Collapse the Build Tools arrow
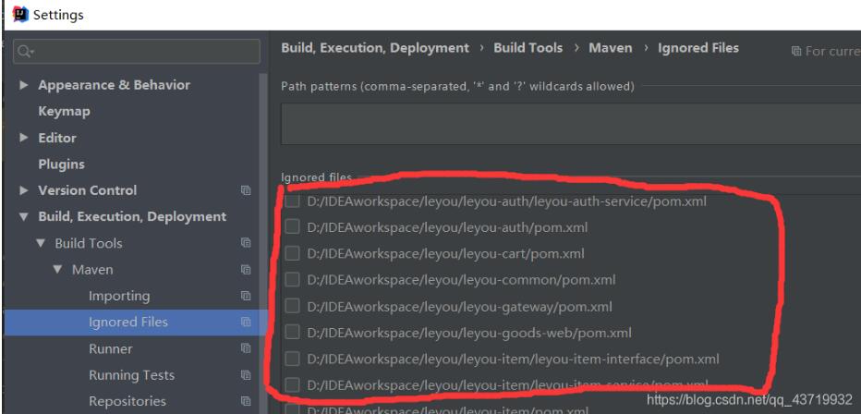Viewport: 861px width, 414px height. [x=41, y=243]
